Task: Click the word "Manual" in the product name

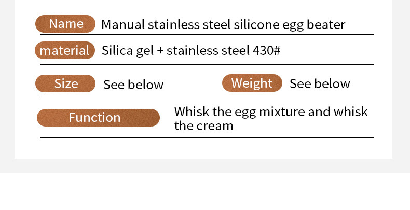Action: tap(123, 24)
